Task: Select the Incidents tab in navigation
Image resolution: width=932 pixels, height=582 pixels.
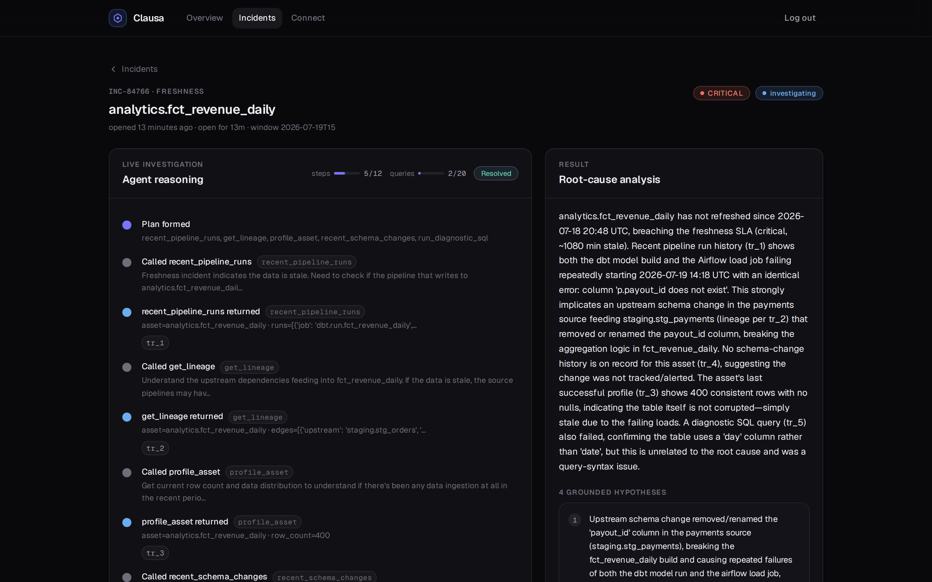Action: (x=257, y=18)
